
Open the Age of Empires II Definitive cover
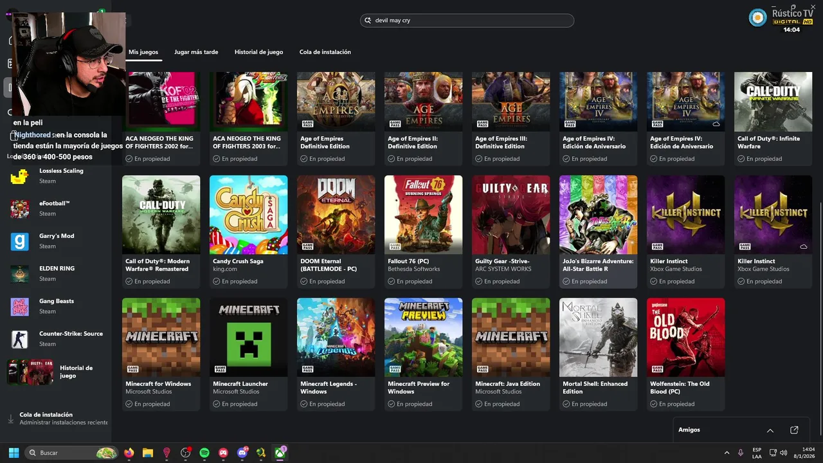coord(423,102)
